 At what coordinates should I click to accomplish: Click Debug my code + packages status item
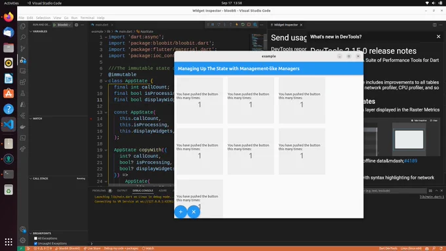pos(121,248)
